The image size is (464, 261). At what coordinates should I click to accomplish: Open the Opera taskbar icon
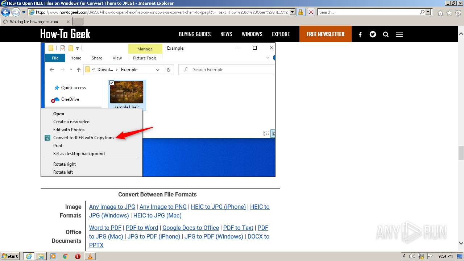78,256
